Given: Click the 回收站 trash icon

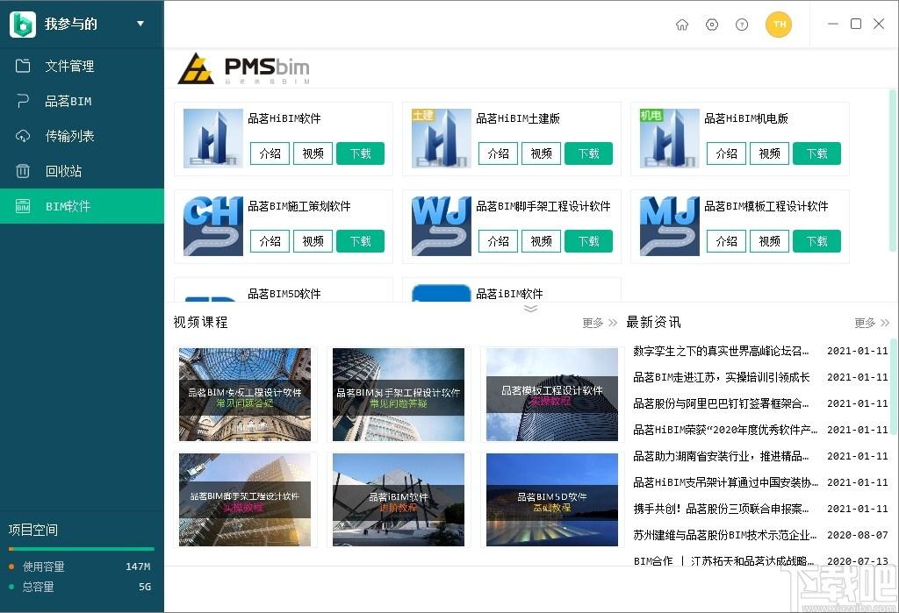Looking at the screenshot, I should click(23, 171).
